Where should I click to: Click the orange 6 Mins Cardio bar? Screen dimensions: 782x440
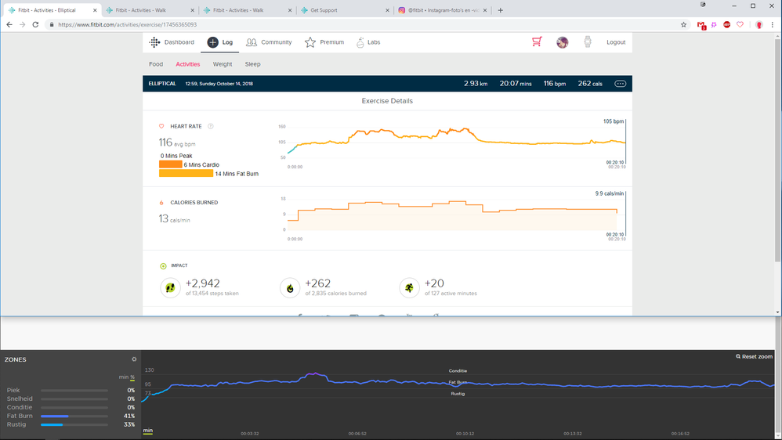[x=171, y=164]
